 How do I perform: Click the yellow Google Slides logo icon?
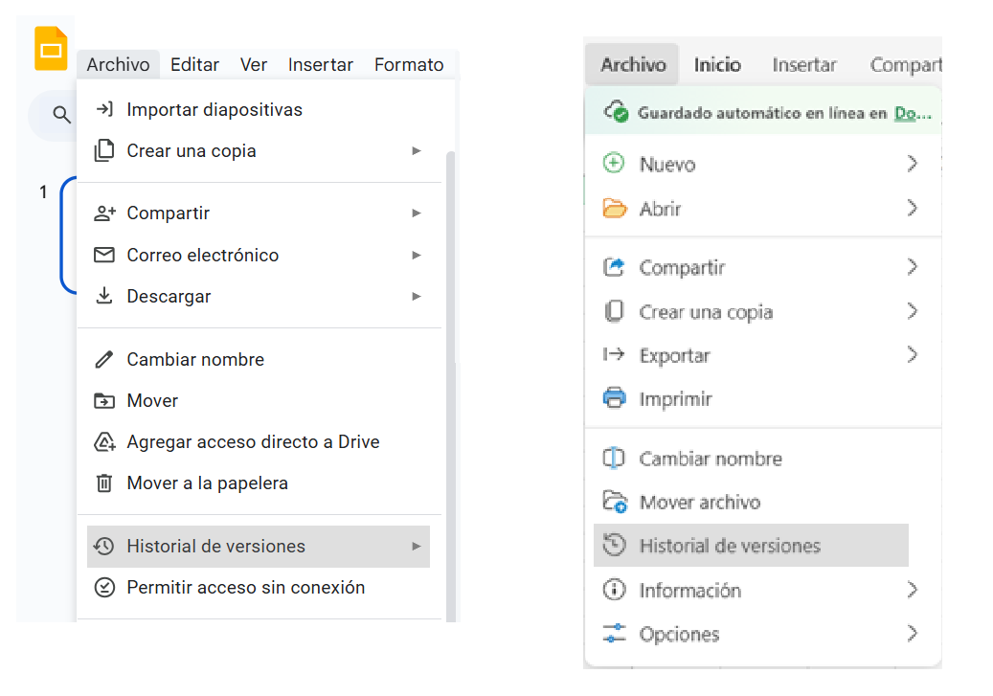pos(51,48)
